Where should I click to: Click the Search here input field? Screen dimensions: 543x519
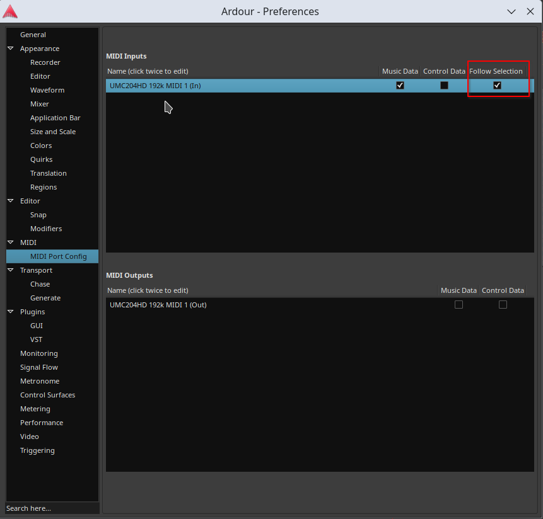click(x=52, y=508)
